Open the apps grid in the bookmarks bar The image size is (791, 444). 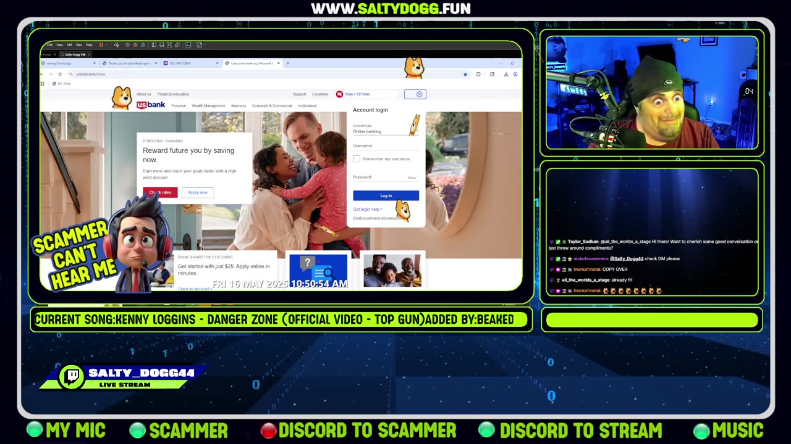tap(43, 83)
